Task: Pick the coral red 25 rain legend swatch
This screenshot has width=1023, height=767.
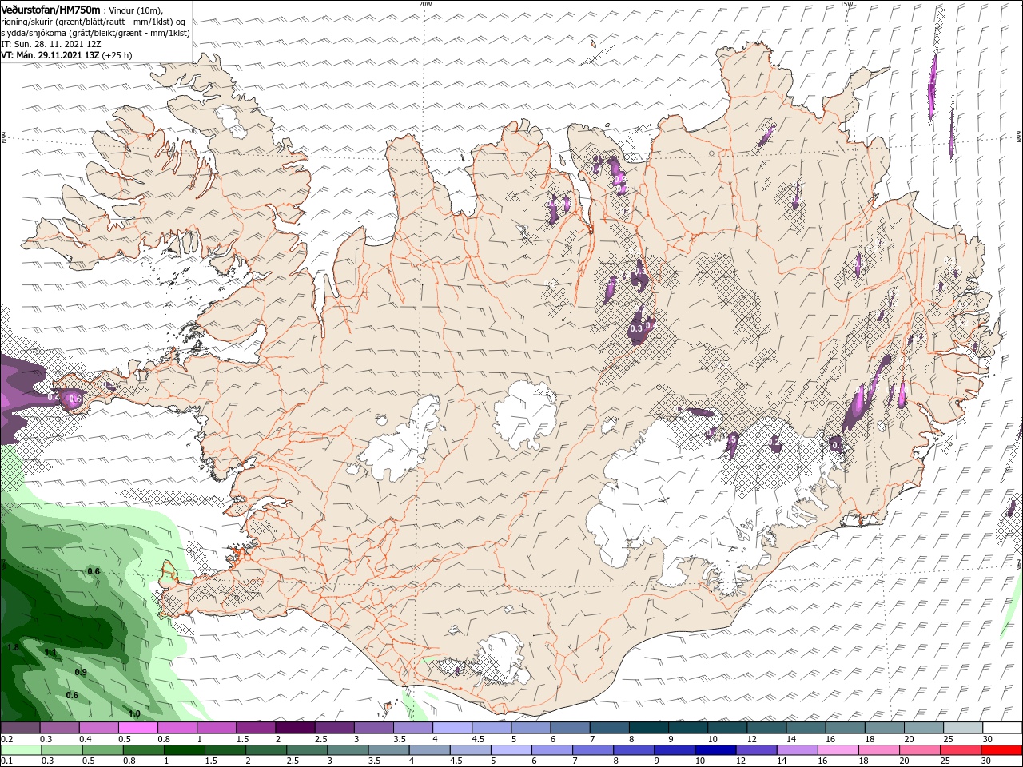Action: coord(961,750)
